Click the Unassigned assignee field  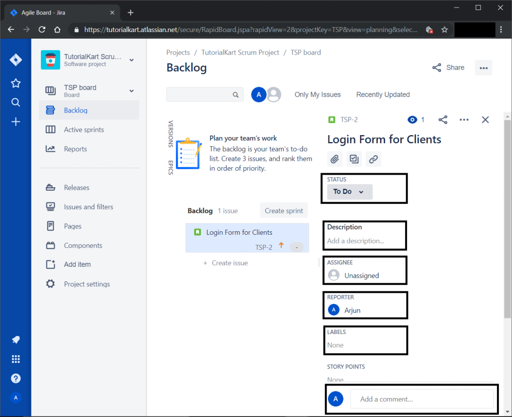[353, 275]
